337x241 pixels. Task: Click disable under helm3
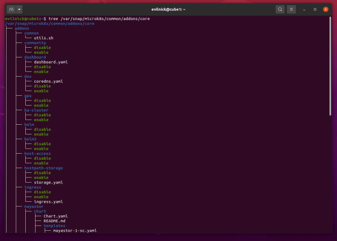(x=42, y=144)
